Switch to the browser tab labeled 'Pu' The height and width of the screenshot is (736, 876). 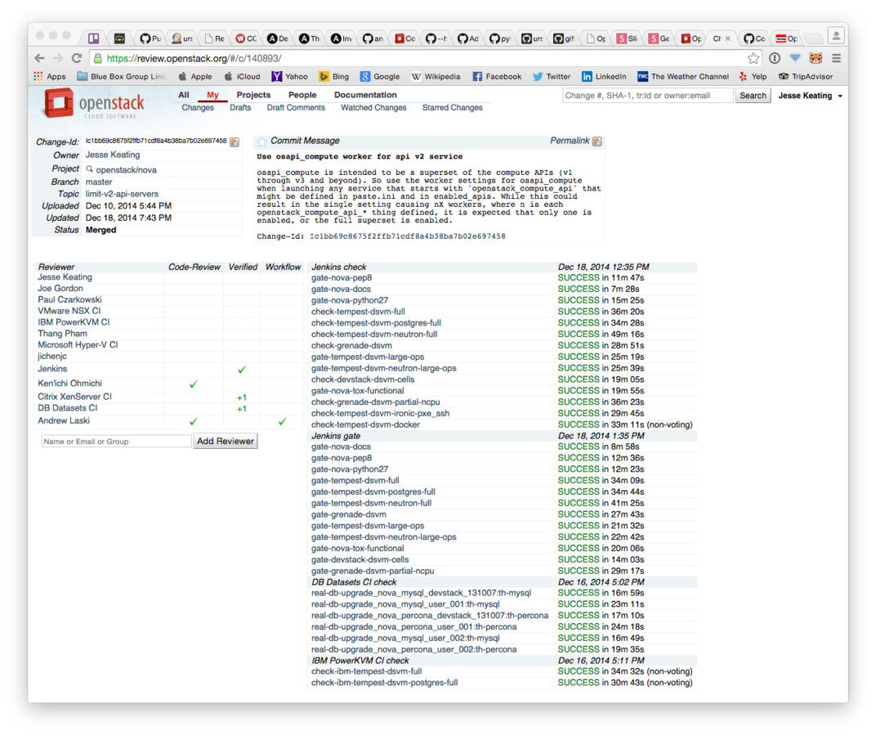(150, 38)
